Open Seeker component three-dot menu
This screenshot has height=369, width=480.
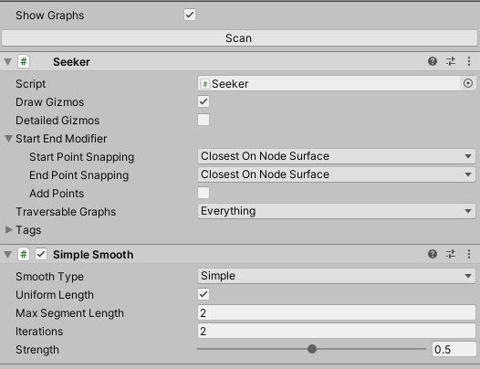(x=469, y=61)
